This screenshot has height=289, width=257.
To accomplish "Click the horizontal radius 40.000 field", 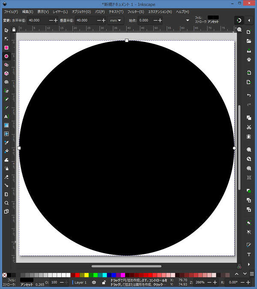I will (x=37, y=20).
